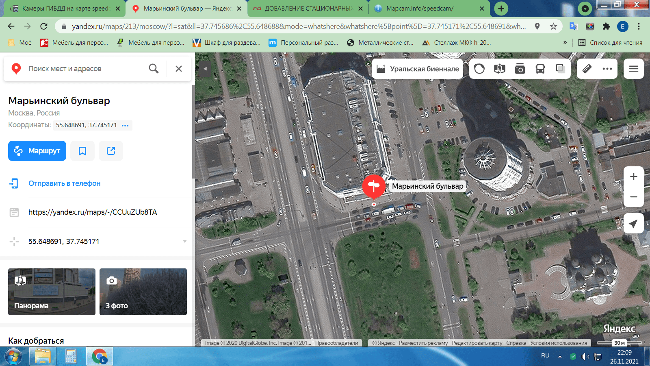Enable street panoramas layer in map toolbar
The height and width of the screenshot is (366, 650).
click(500, 69)
